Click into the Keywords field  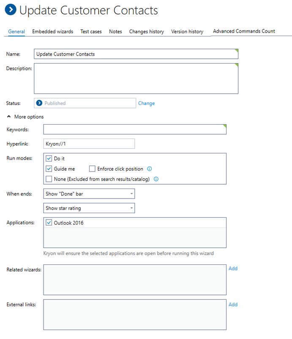pyautogui.click(x=135, y=129)
